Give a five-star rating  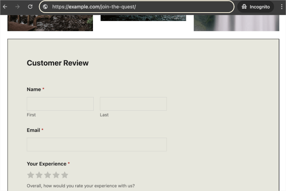64,175
